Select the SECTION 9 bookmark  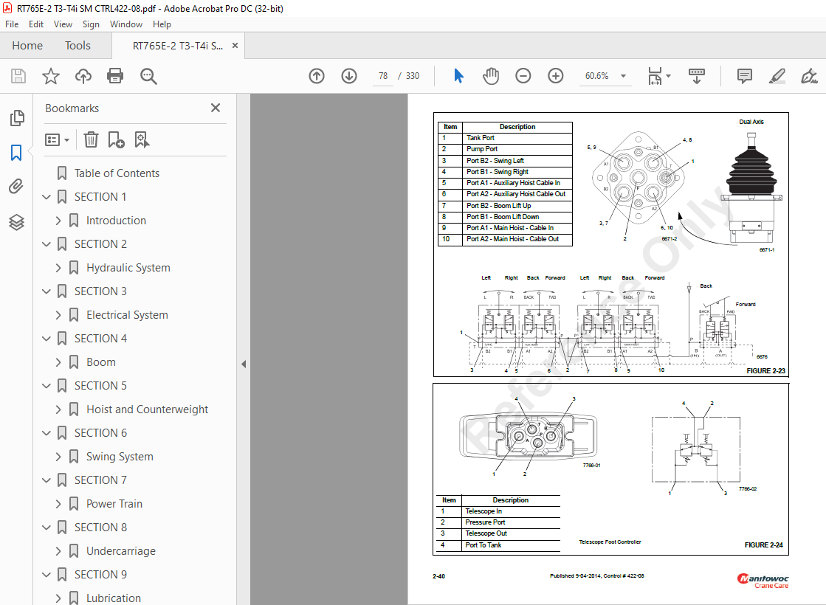(100, 575)
